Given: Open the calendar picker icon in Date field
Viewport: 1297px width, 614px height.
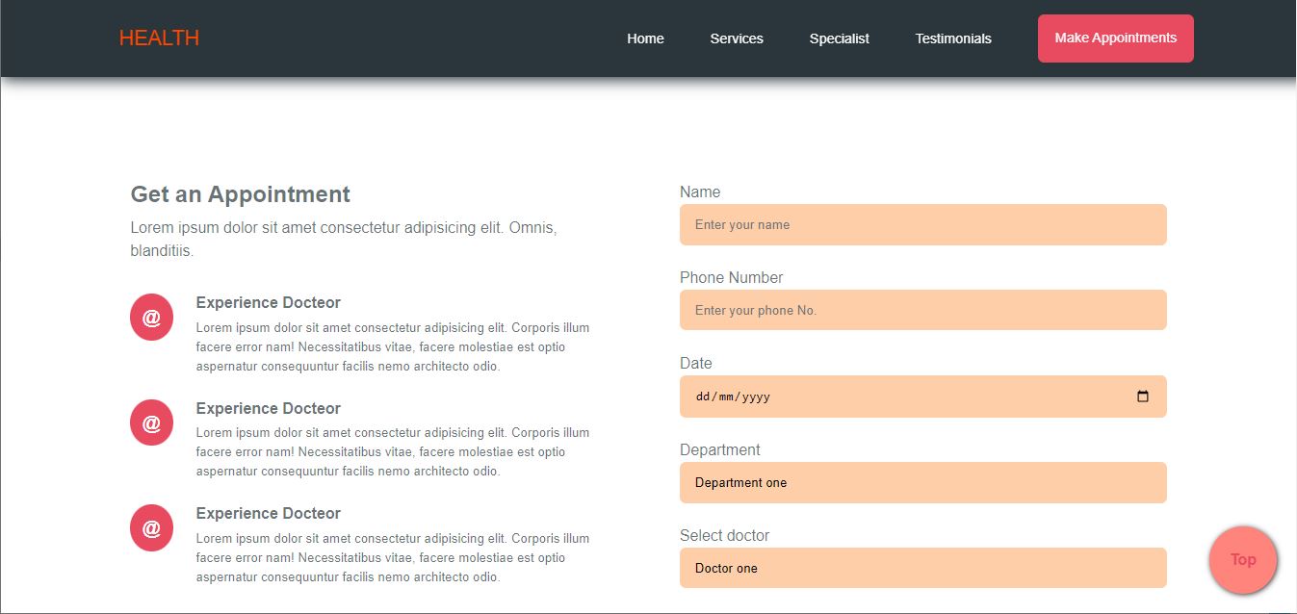Looking at the screenshot, I should 1143,397.
